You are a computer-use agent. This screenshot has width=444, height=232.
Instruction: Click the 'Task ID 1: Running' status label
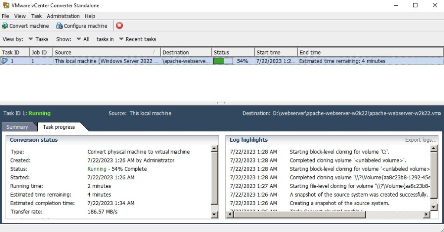27,113
